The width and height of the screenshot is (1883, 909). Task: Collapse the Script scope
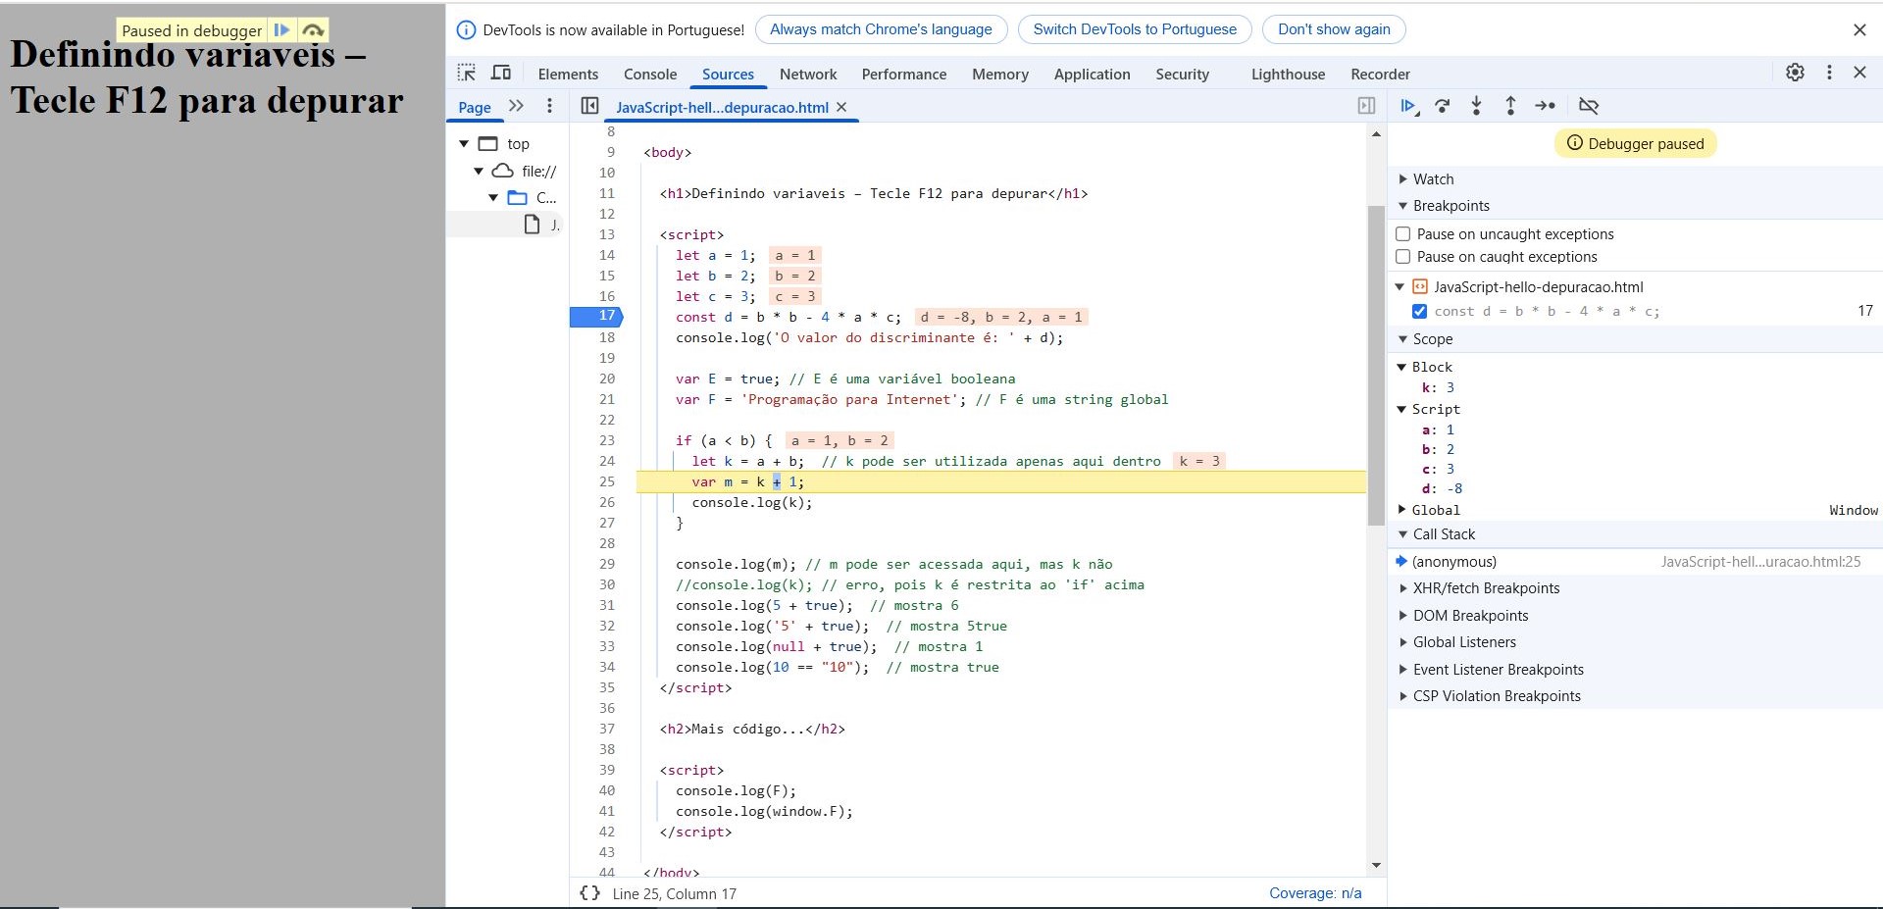coord(1402,409)
